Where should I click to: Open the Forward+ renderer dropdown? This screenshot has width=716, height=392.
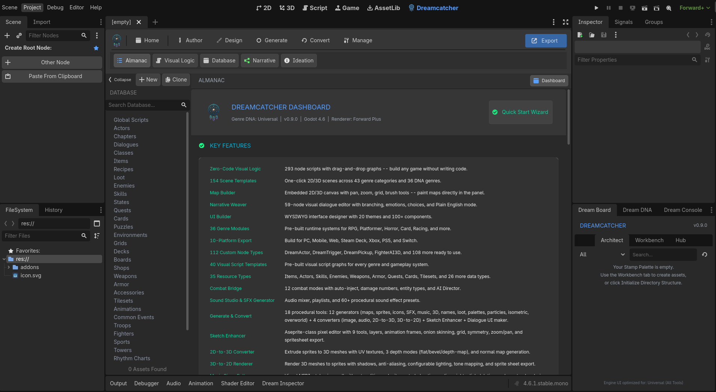pos(695,8)
